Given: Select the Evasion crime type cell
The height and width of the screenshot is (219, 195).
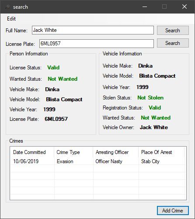Looking at the screenshot, I should 65,161.
